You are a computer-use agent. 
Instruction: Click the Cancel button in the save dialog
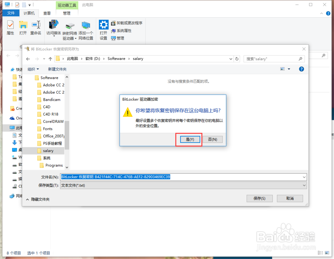pyautogui.click(x=290, y=198)
